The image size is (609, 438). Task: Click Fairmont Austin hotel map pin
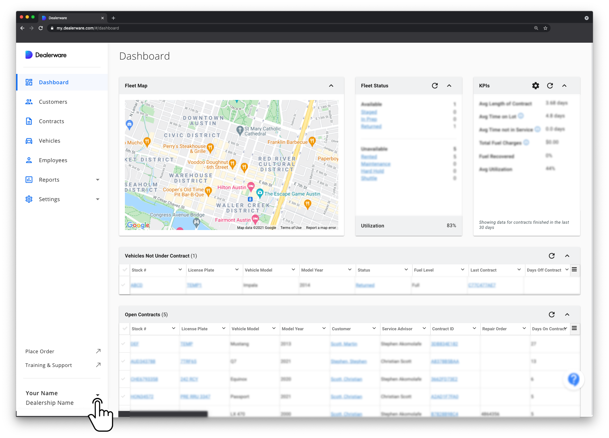pos(255,219)
